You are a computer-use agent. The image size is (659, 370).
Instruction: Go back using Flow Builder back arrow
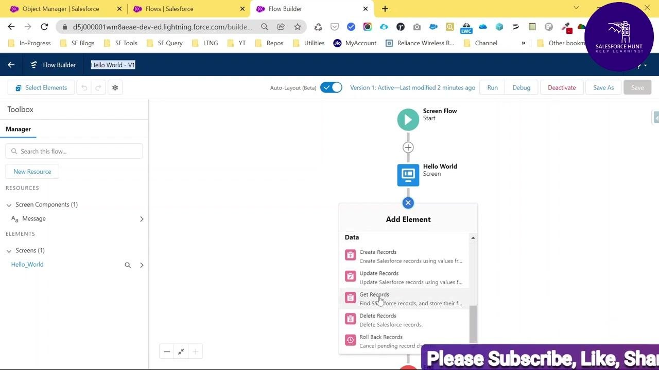[11, 65]
